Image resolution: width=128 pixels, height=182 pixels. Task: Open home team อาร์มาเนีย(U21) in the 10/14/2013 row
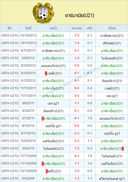[53, 36]
